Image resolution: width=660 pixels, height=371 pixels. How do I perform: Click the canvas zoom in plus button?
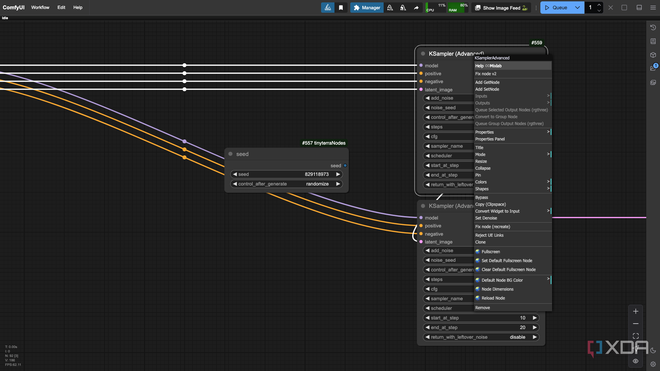pyautogui.click(x=636, y=311)
